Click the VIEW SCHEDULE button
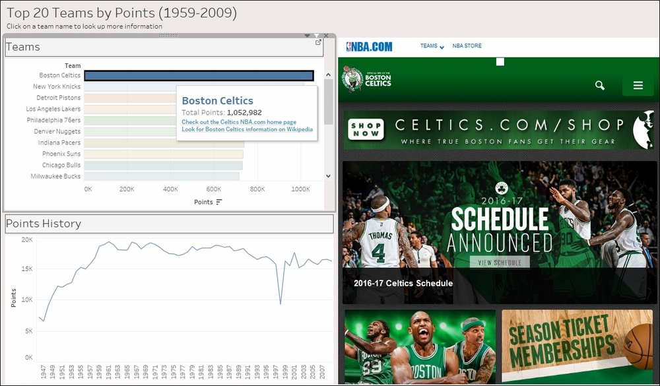Image resolution: width=660 pixels, height=386 pixels. point(500,262)
